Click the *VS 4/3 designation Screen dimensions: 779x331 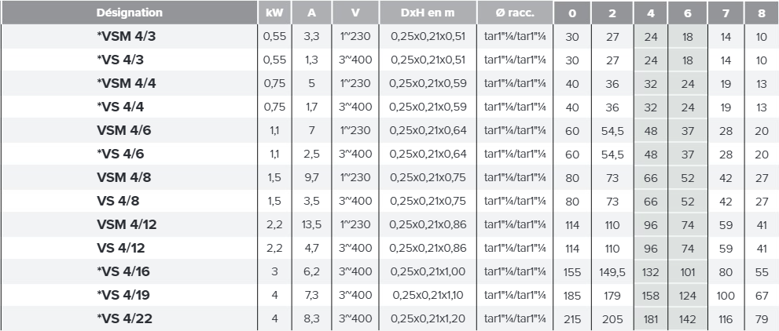[120, 60]
